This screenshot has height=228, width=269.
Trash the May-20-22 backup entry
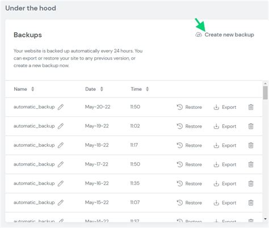point(251,107)
